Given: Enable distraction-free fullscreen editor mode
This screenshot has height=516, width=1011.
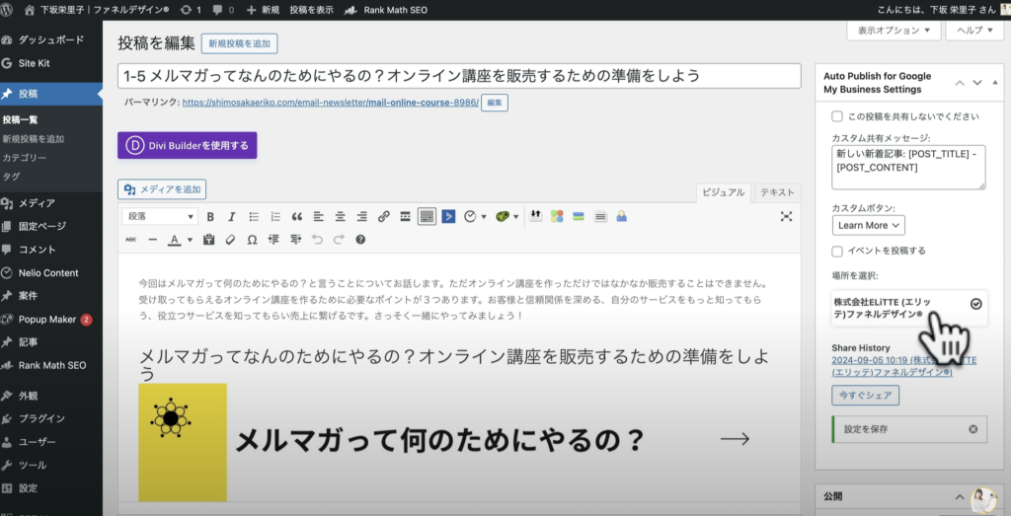Looking at the screenshot, I should click(x=786, y=217).
